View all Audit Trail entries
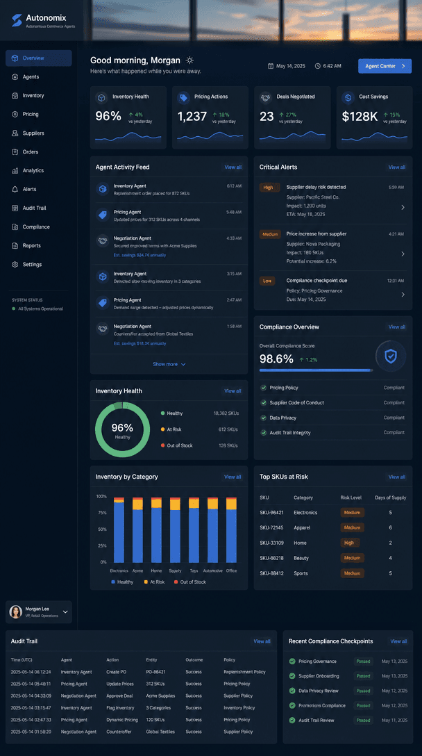The image size is (422, 756). click(262, 641)
